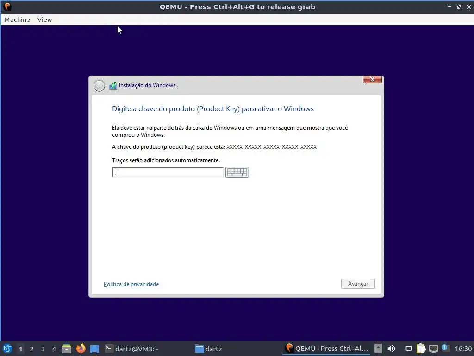
Task: Open the QEMU View menu
Action: tap(45, 19)
